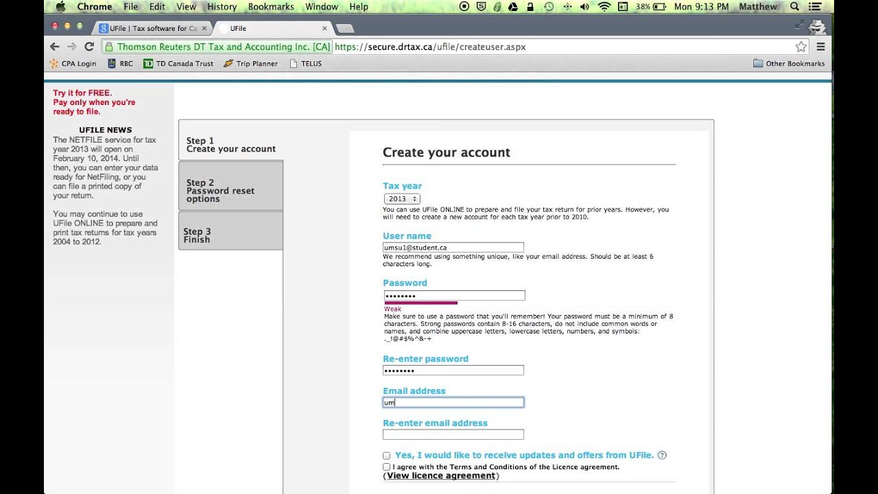Open the Notification Center icon
The width and height of the screenshot is (878, 494).
coord(815,7)
